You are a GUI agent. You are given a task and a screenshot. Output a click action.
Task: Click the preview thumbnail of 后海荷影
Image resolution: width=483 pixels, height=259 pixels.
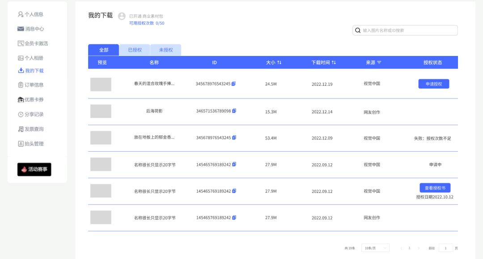click(x=101, y=110)
